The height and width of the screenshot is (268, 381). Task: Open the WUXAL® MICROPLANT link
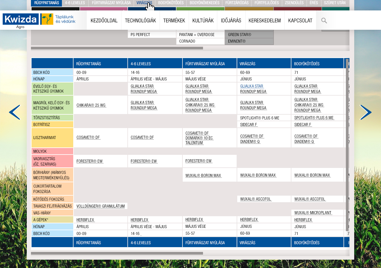(x=313, y=213)
